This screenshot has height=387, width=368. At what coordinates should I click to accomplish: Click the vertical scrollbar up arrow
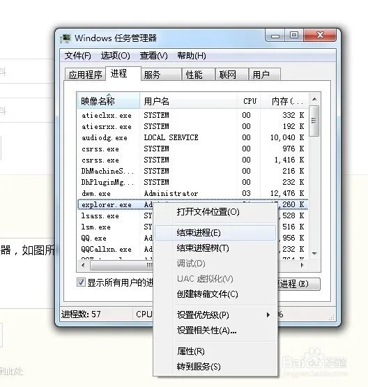coord(314,99)
